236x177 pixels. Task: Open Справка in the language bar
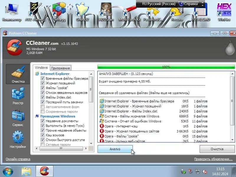click(189, 4)
